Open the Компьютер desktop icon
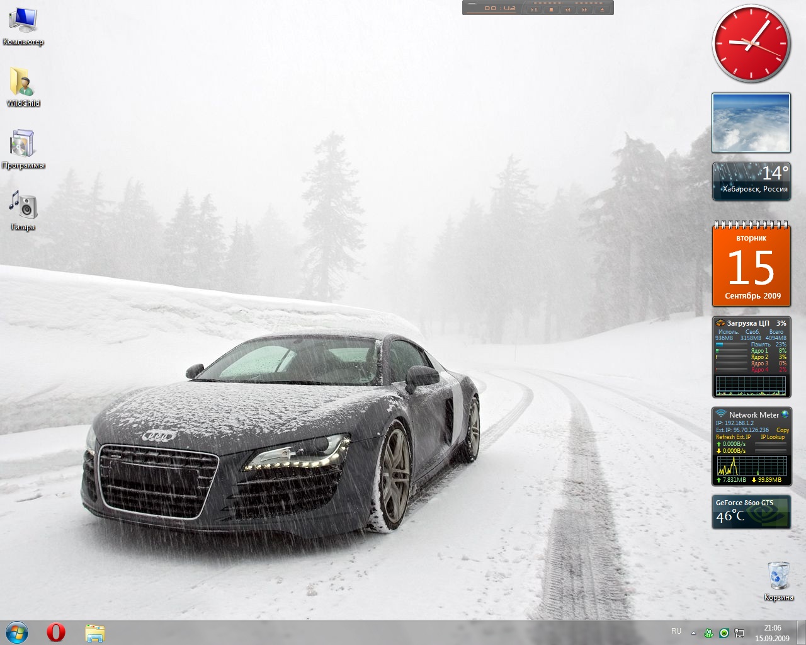Image resolution: width=806 pixels, height=645 pixels. click(x=23, y=25)
